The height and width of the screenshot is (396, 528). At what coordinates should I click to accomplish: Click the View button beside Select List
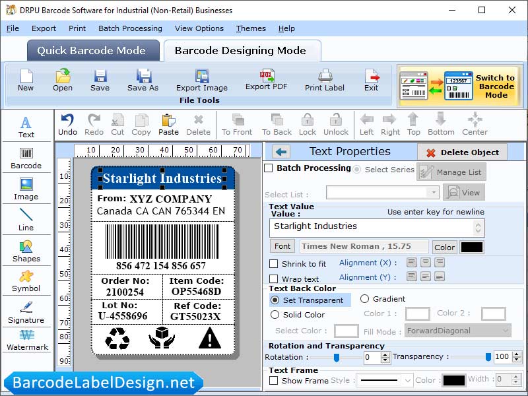pyautogui.click(x=464, y=193)
